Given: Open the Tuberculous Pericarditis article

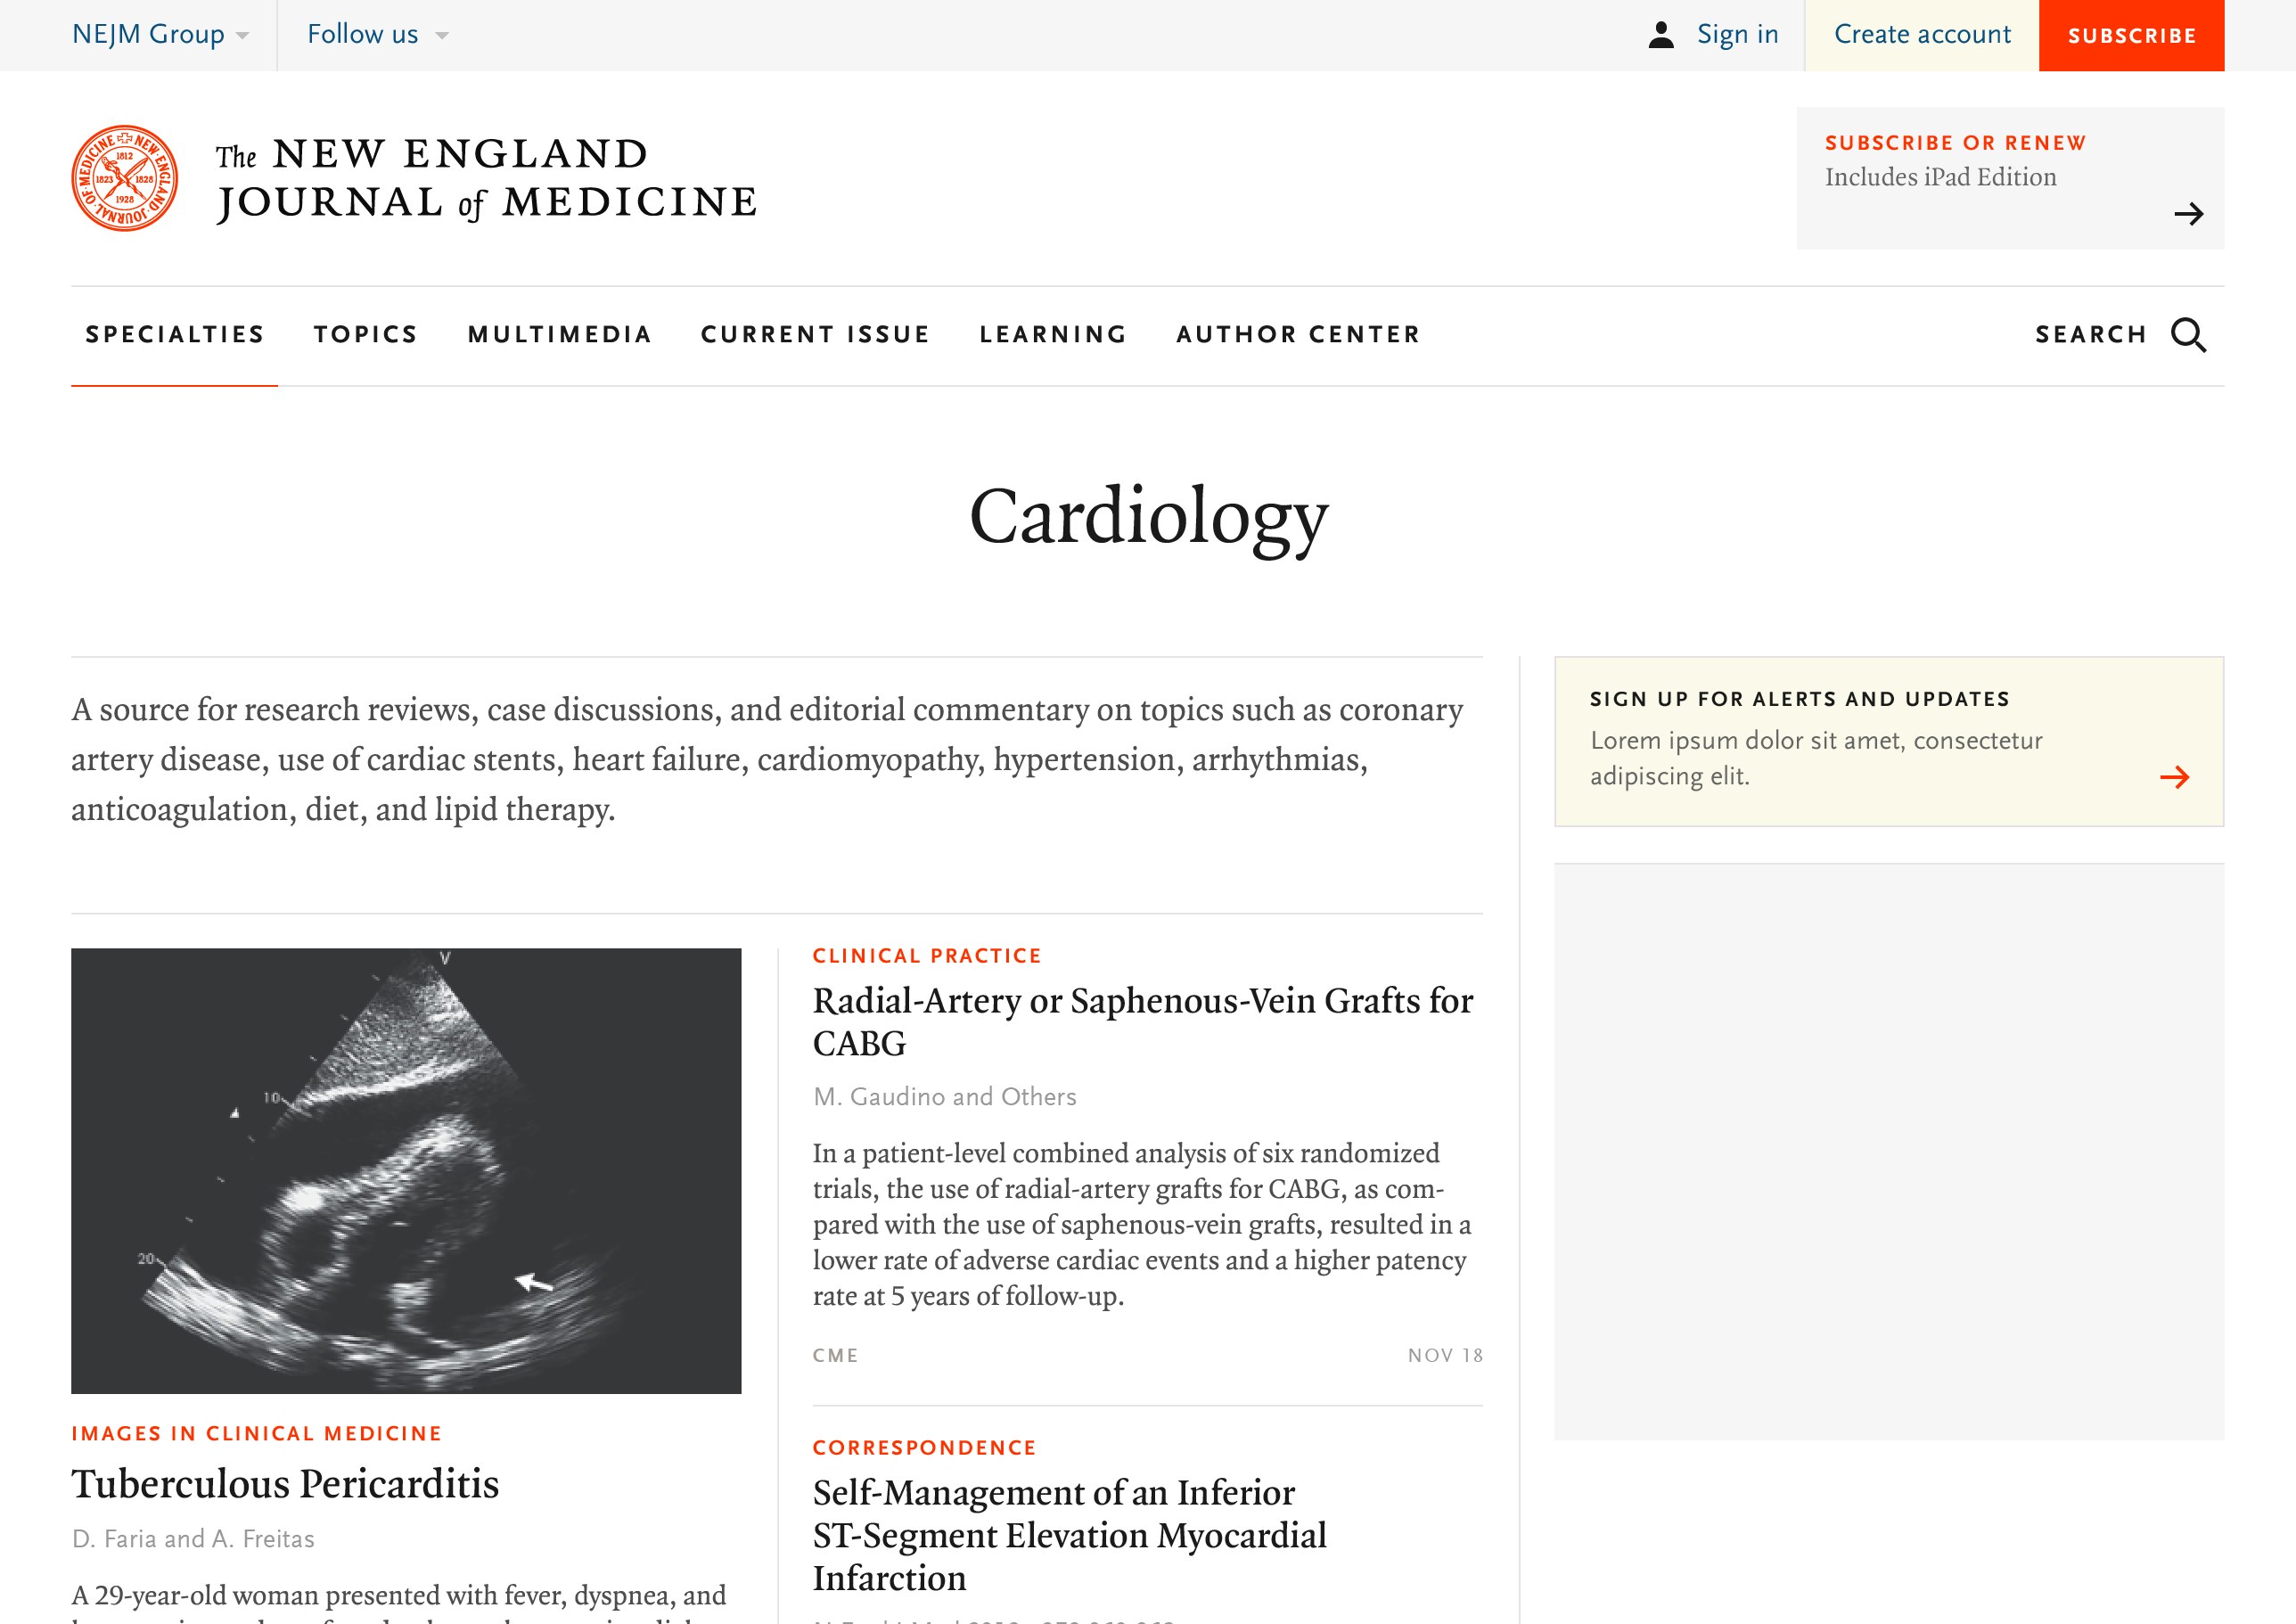Looking at the screenshot, I should click(285, 1484).
